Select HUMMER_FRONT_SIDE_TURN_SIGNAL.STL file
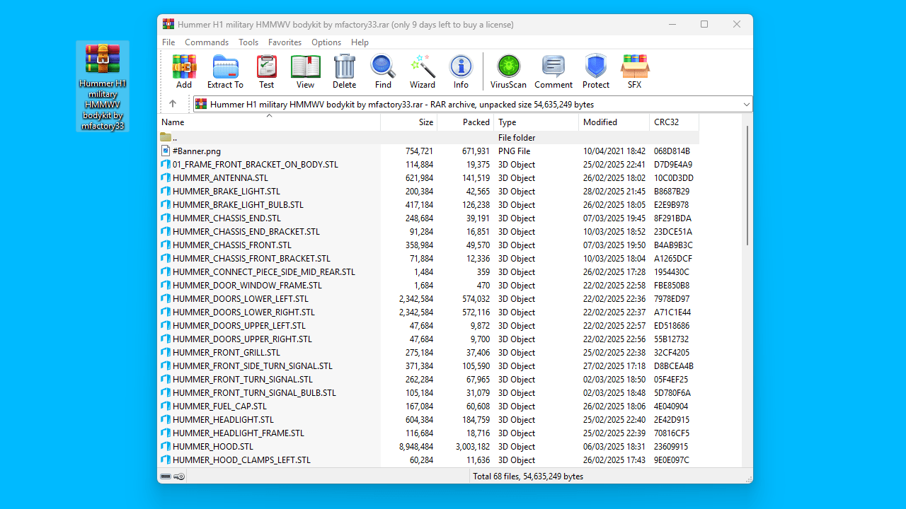 [x=252, y=366]
